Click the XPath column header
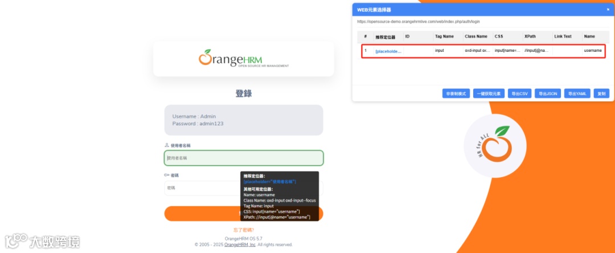This screenshot has width=615, height=253. pyautogui.click(x=530, y=36)
